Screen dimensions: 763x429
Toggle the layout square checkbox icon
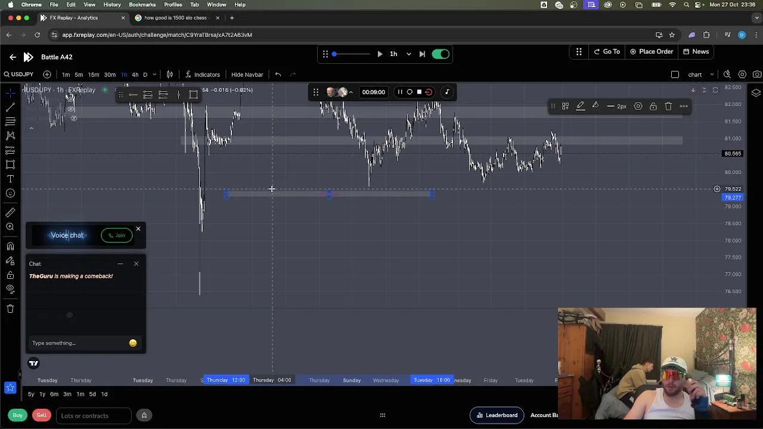pos(675,74)
